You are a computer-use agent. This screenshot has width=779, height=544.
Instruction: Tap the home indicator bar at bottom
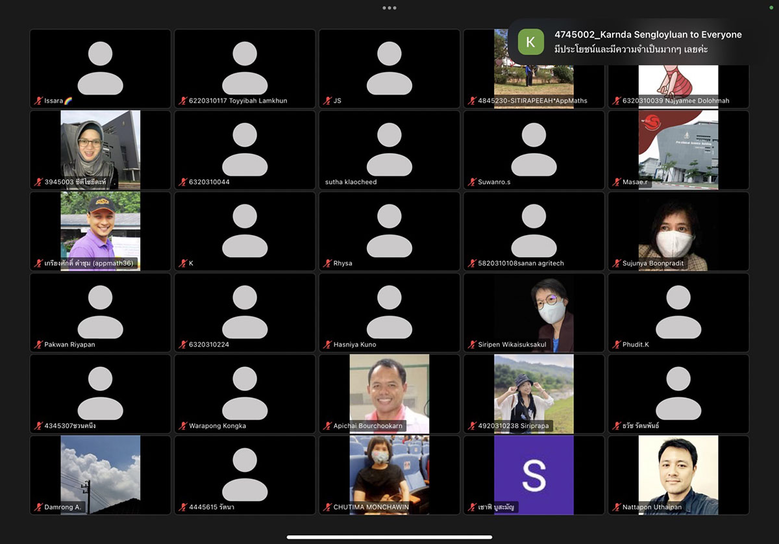389,537
